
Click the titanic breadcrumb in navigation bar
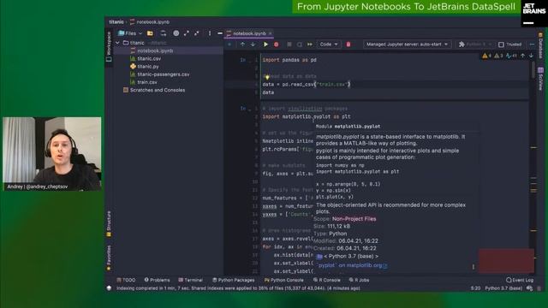pos(116,21)
